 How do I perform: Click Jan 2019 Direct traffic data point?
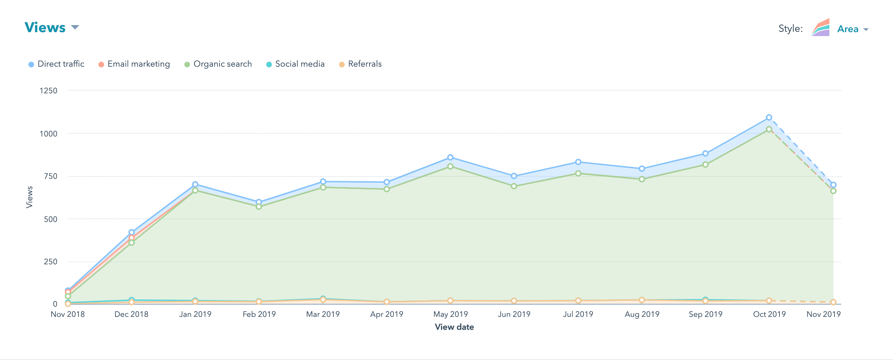click(x=195, y=184)
